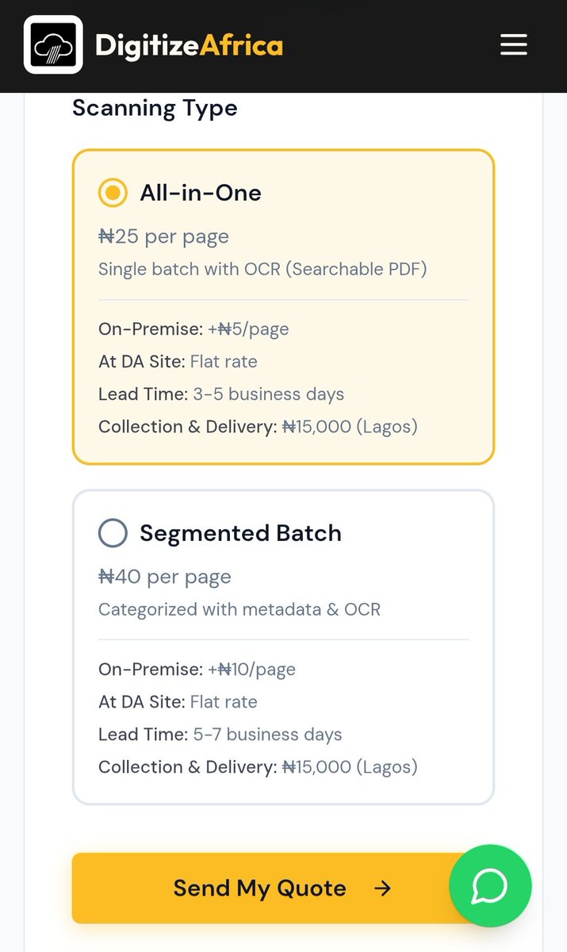Click the "Scanning Type" heading
This screenshot has height=952, width=567.
point(155,108)
